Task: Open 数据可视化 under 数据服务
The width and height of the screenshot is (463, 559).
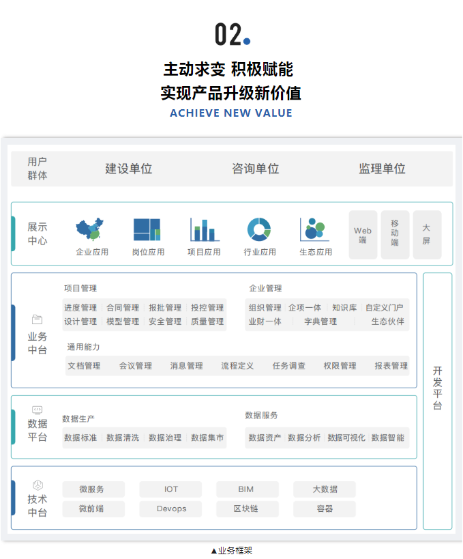Action: tap(346, 438)
